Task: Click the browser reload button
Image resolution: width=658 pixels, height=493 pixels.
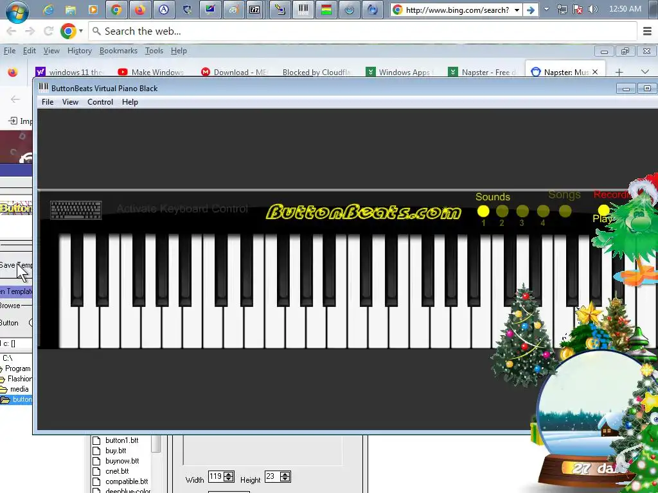Action: pos(49,31)
